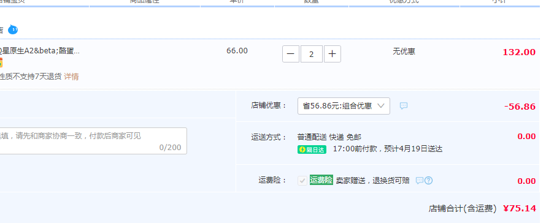
Task: Click the green 运费险 label tag
Action: tap(321, 180)
